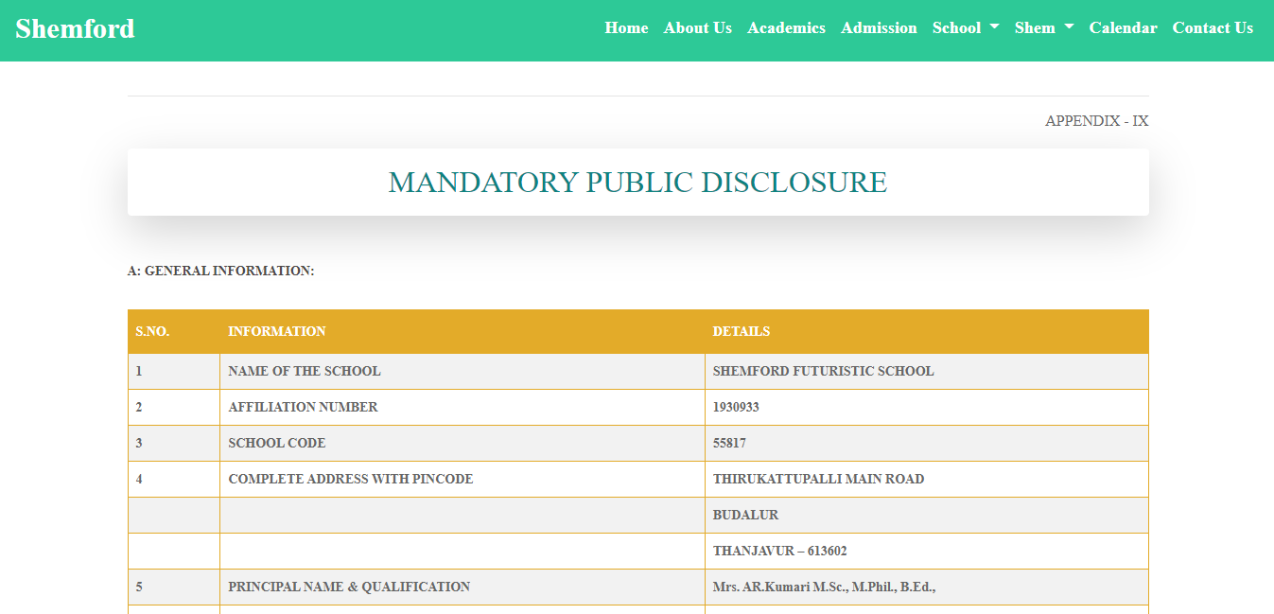Click serial number 1 cell
Viewport: 1274px width, 614px height.
[174, 371]
